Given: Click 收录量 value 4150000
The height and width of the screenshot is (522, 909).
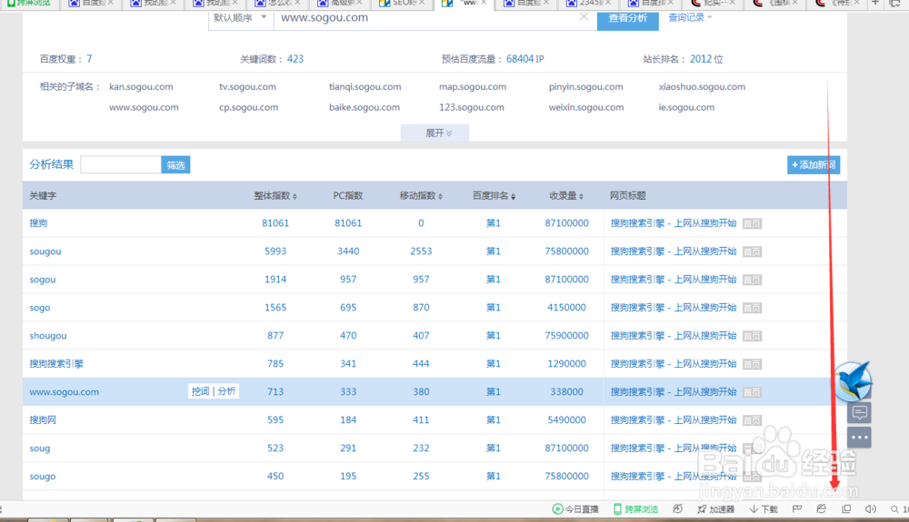Looking at the screenshot, I should click(x=566, y=307).
